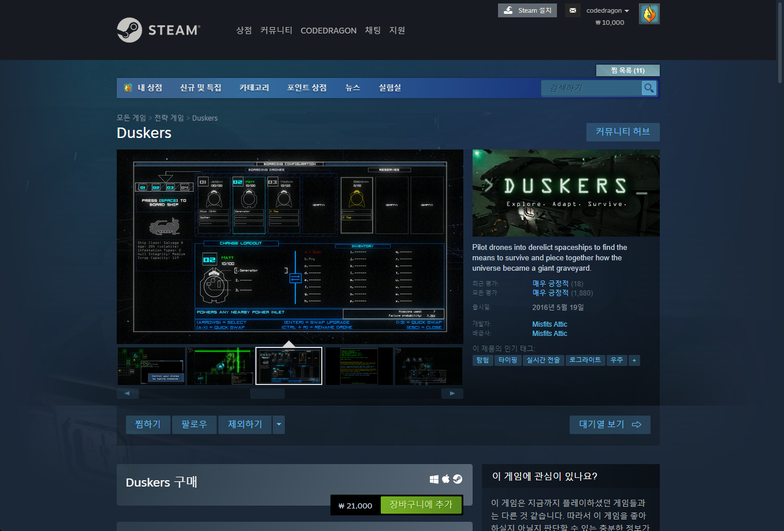
Task: Open the 커뮤니티 top menu
Action: point(276,30)
